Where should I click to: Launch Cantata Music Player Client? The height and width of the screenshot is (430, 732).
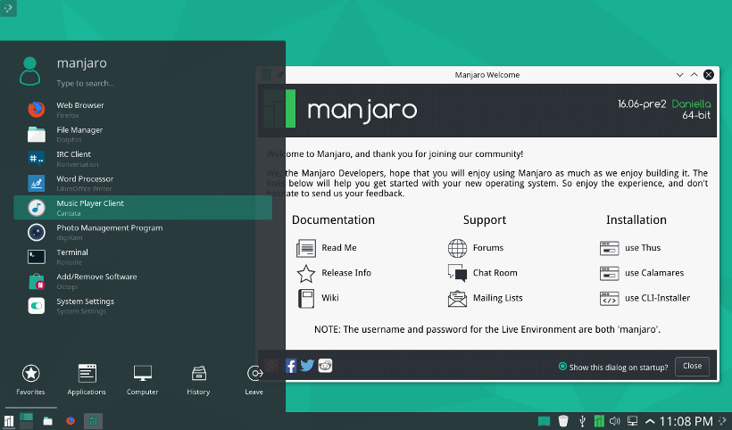[143, 208]
